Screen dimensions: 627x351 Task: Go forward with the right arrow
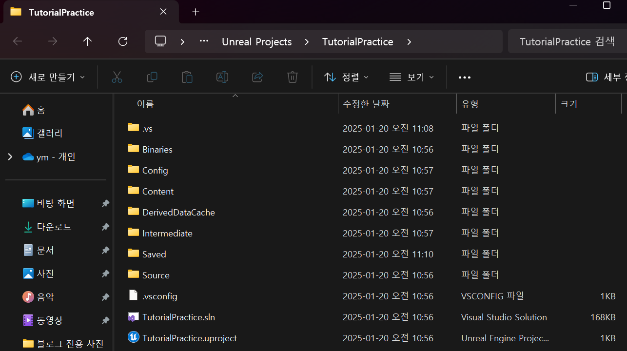pyautogui.click(x=53, y=41)
